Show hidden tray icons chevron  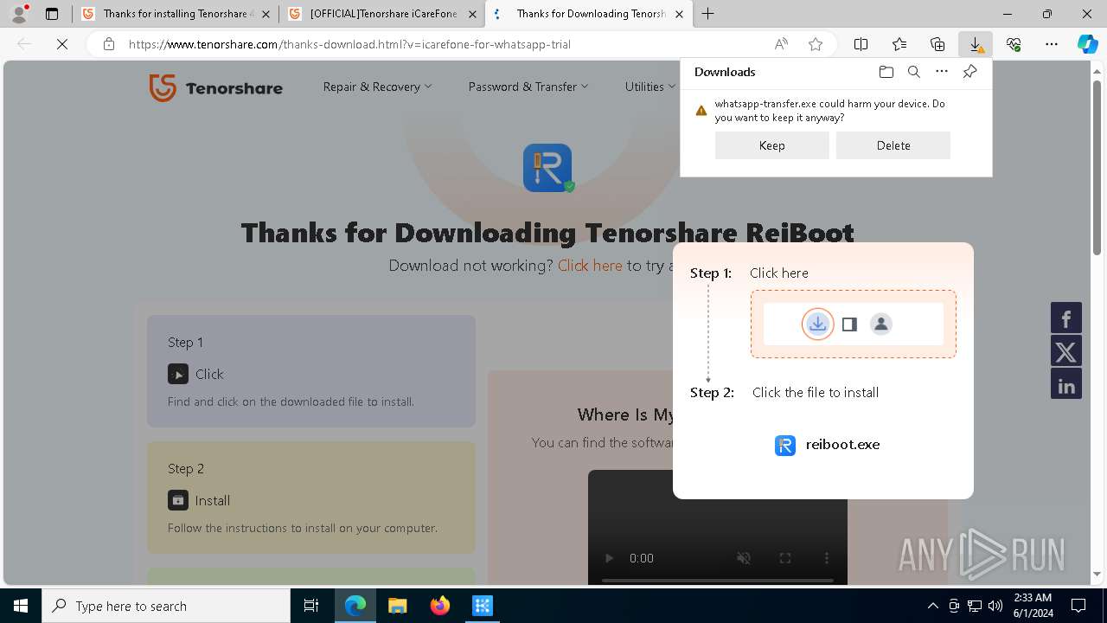(x=932, y=606)
